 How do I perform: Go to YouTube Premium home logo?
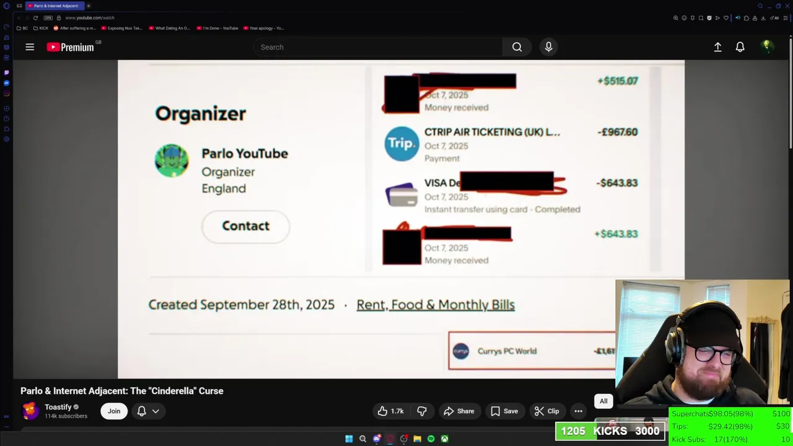pyautogui.click(x=70, y=47)
